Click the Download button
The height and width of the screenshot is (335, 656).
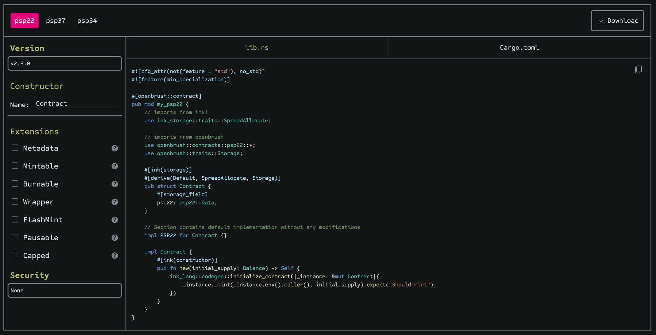[x=617, y=21]
